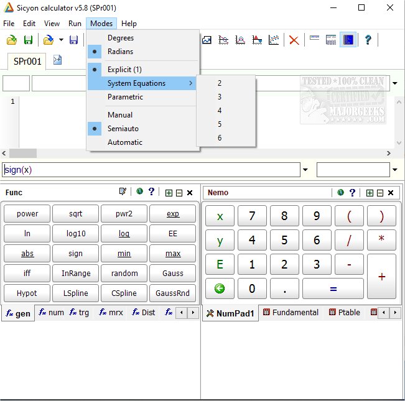Open the Nemo panel help question mark

(352, 193)
